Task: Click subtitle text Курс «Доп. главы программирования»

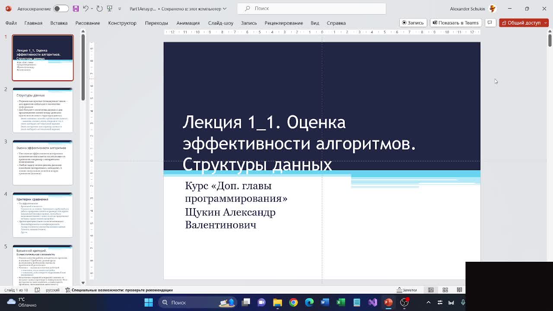Action: [236, 192]
